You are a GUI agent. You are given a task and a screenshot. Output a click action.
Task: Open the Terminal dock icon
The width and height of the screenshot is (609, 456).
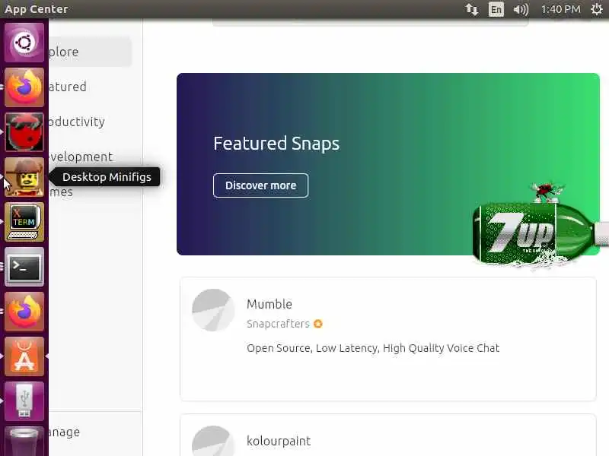tap(24, 267)
